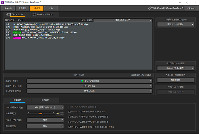199x134 pixels.
Task: Select the 音声2 AAC stereo VBR 135 kbps line
Action: tap(33, 30)
